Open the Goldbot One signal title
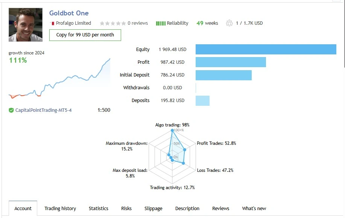This screenshot has height=218, width=345. [x=69, y=13]
